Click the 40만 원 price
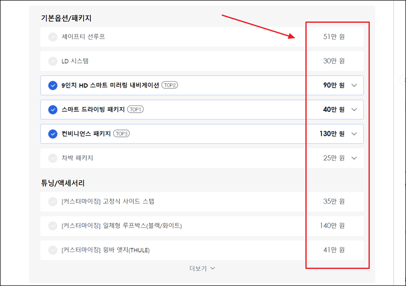This screenshot has height=286, width=406. tap(334, 110)
